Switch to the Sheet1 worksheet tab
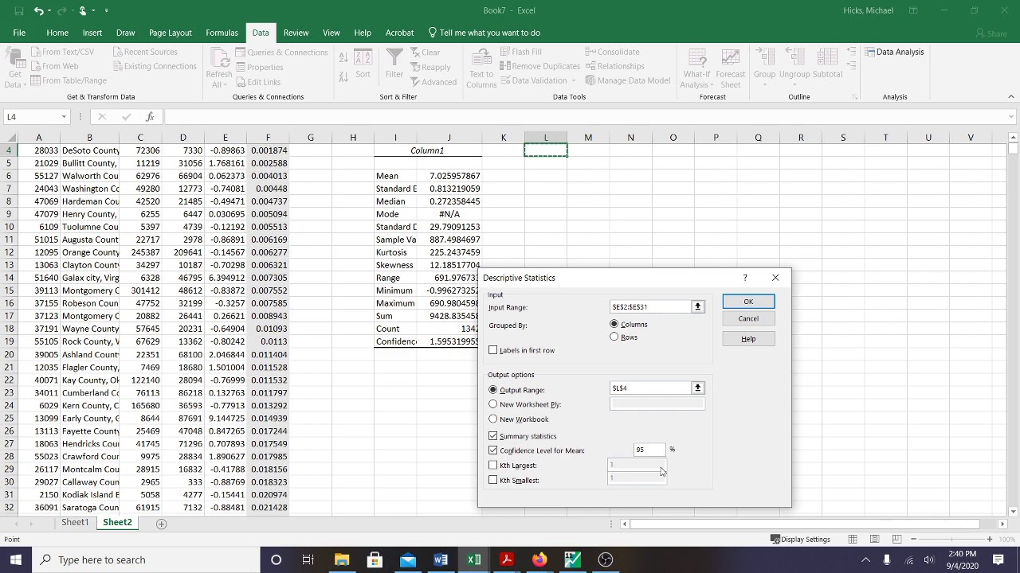The height and width of the screenshot is (573, 1020). click(75, 523)
